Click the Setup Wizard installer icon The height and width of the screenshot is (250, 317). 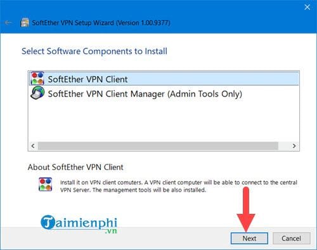[x=25, y=22]
